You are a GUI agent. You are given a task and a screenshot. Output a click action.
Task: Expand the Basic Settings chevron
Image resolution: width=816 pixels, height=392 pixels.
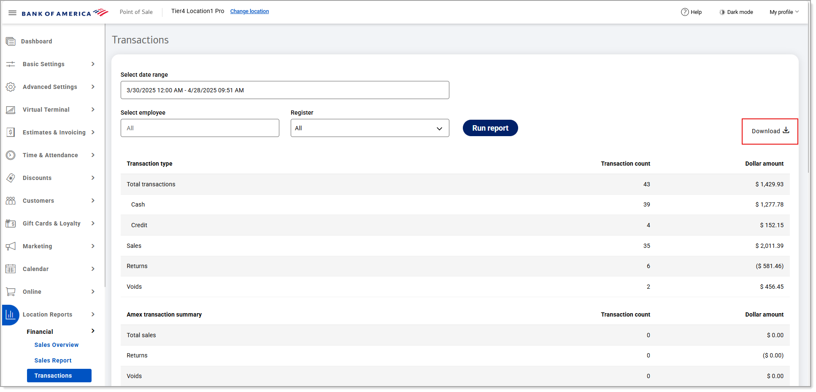coord(93,64)
